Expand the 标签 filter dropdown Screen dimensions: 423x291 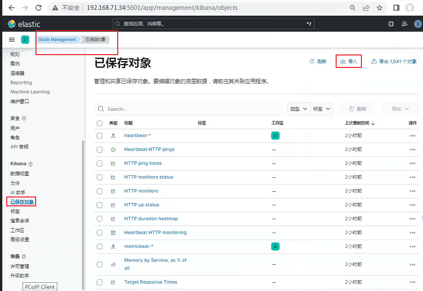click(322, 109)
